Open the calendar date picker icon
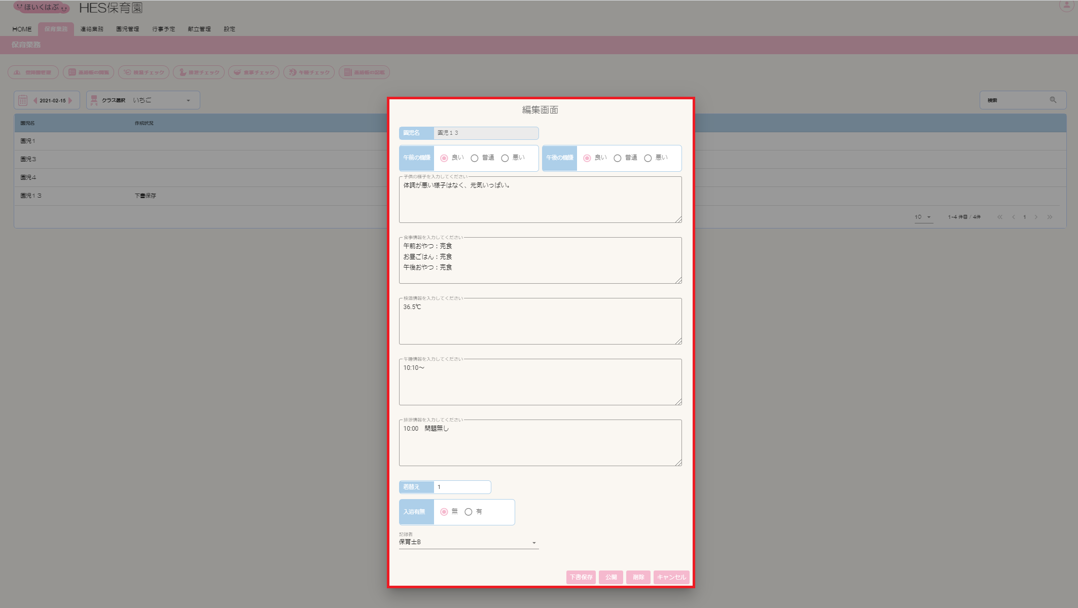This screenshot has width=1078, height=608. point(23,100)
